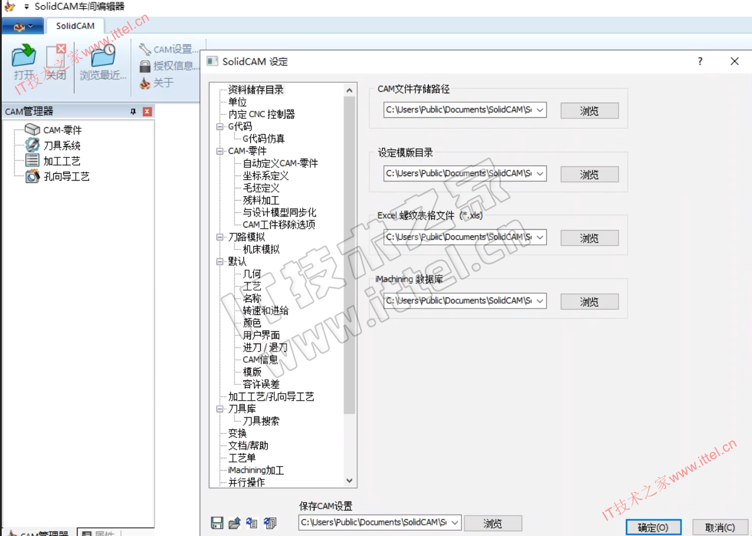Select 容许误差 tree item

[261, 384]
